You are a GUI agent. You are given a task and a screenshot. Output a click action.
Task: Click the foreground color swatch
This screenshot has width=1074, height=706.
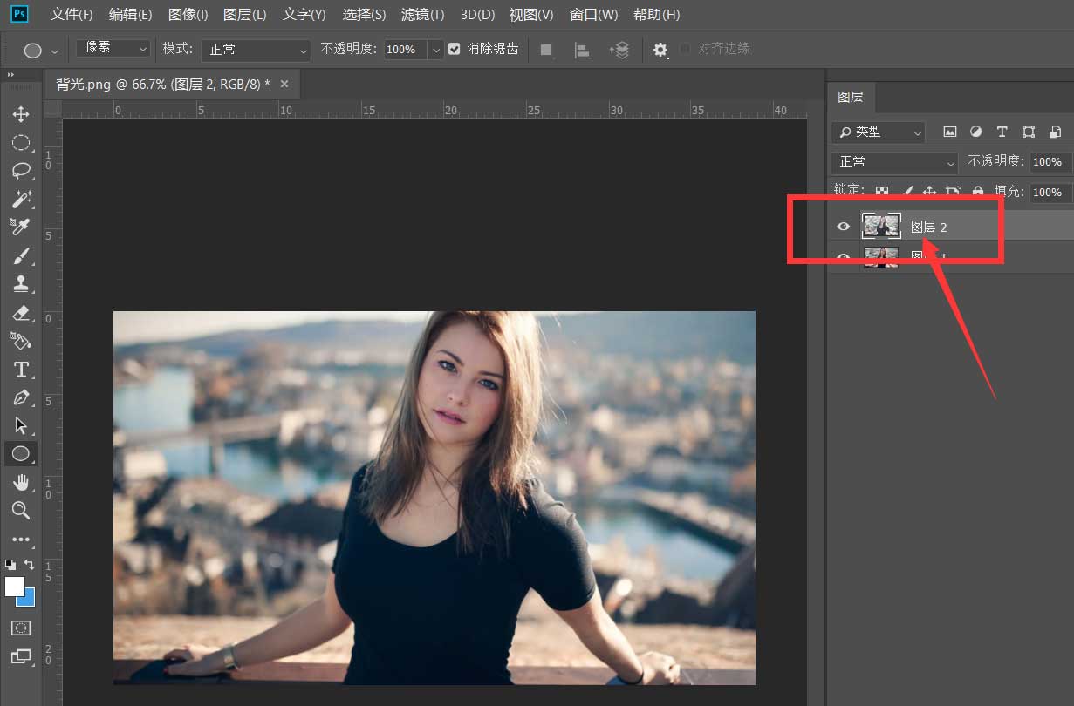pos(13,583)
